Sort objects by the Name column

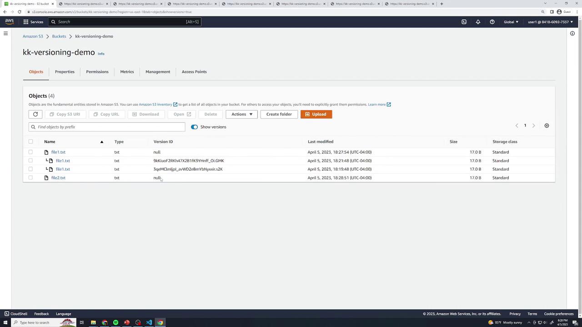50,142
